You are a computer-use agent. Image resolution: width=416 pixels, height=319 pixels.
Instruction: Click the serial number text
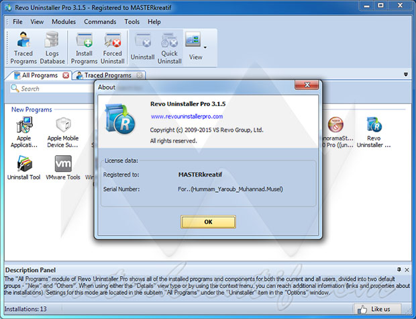pyautogui.click(x=230, y=189)
